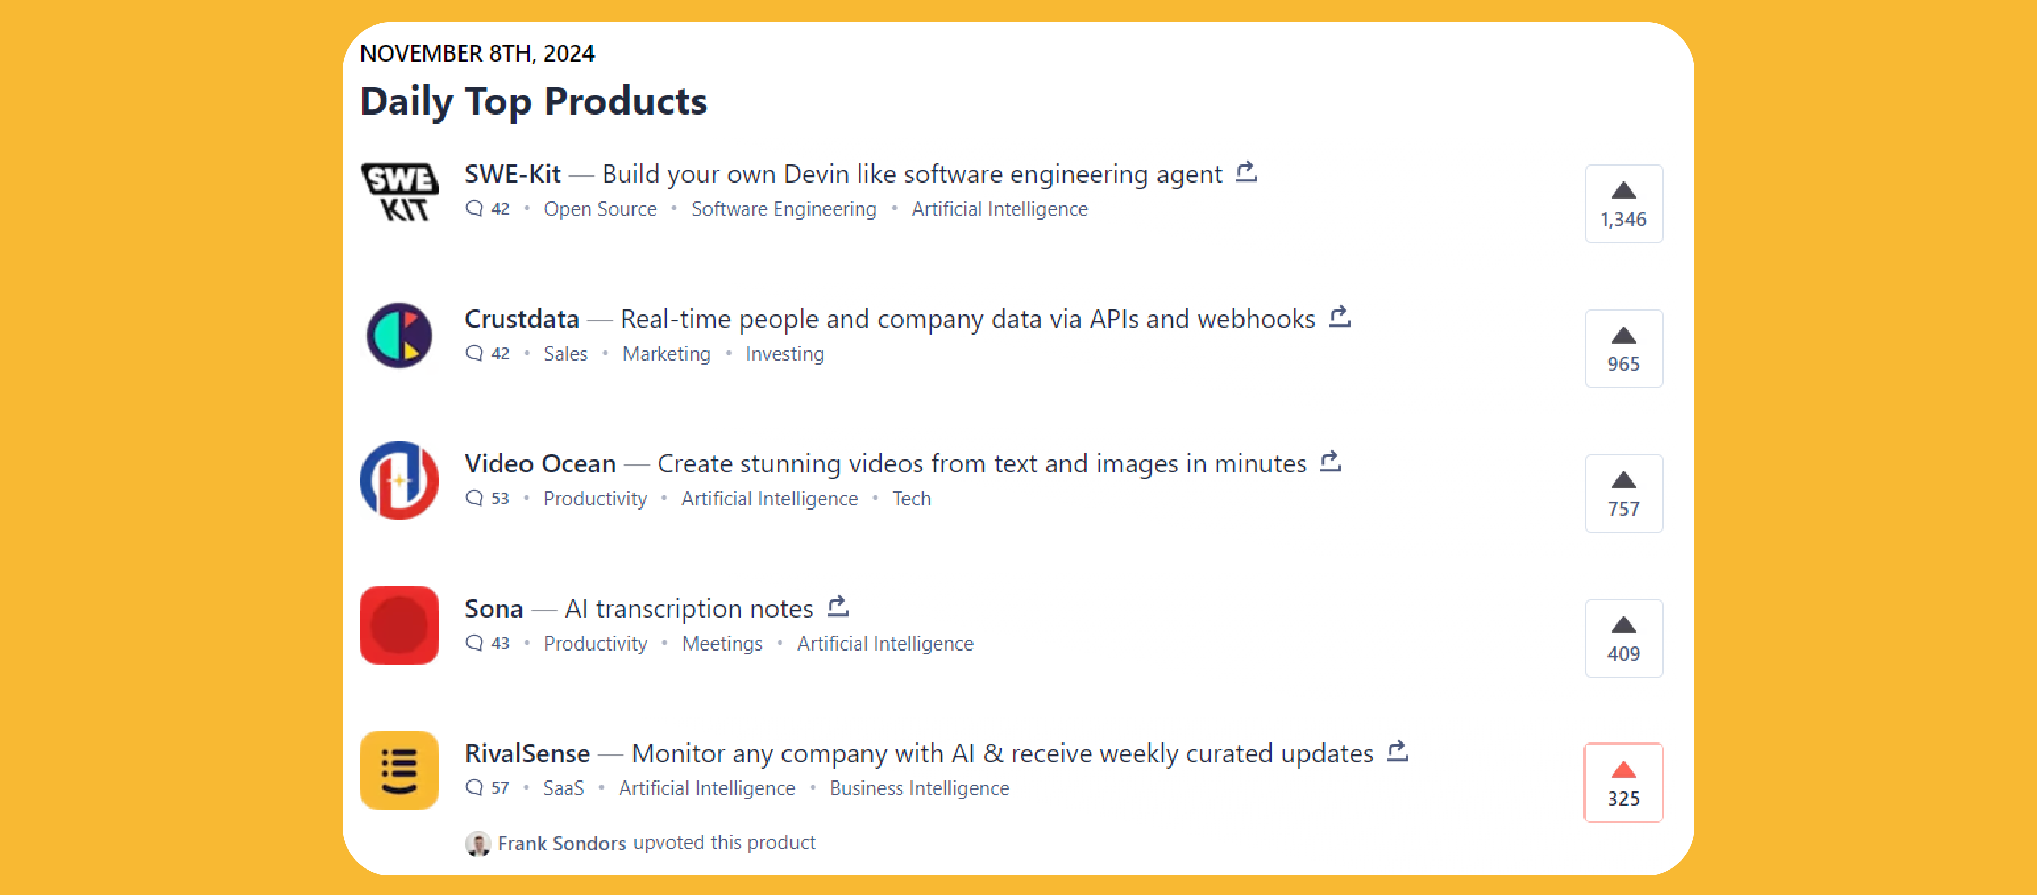Screen dimensions: 2037x895
Task: Click Video Ocean comment bubble with 53
Action: pyautogui.click(x=487, y=499)
